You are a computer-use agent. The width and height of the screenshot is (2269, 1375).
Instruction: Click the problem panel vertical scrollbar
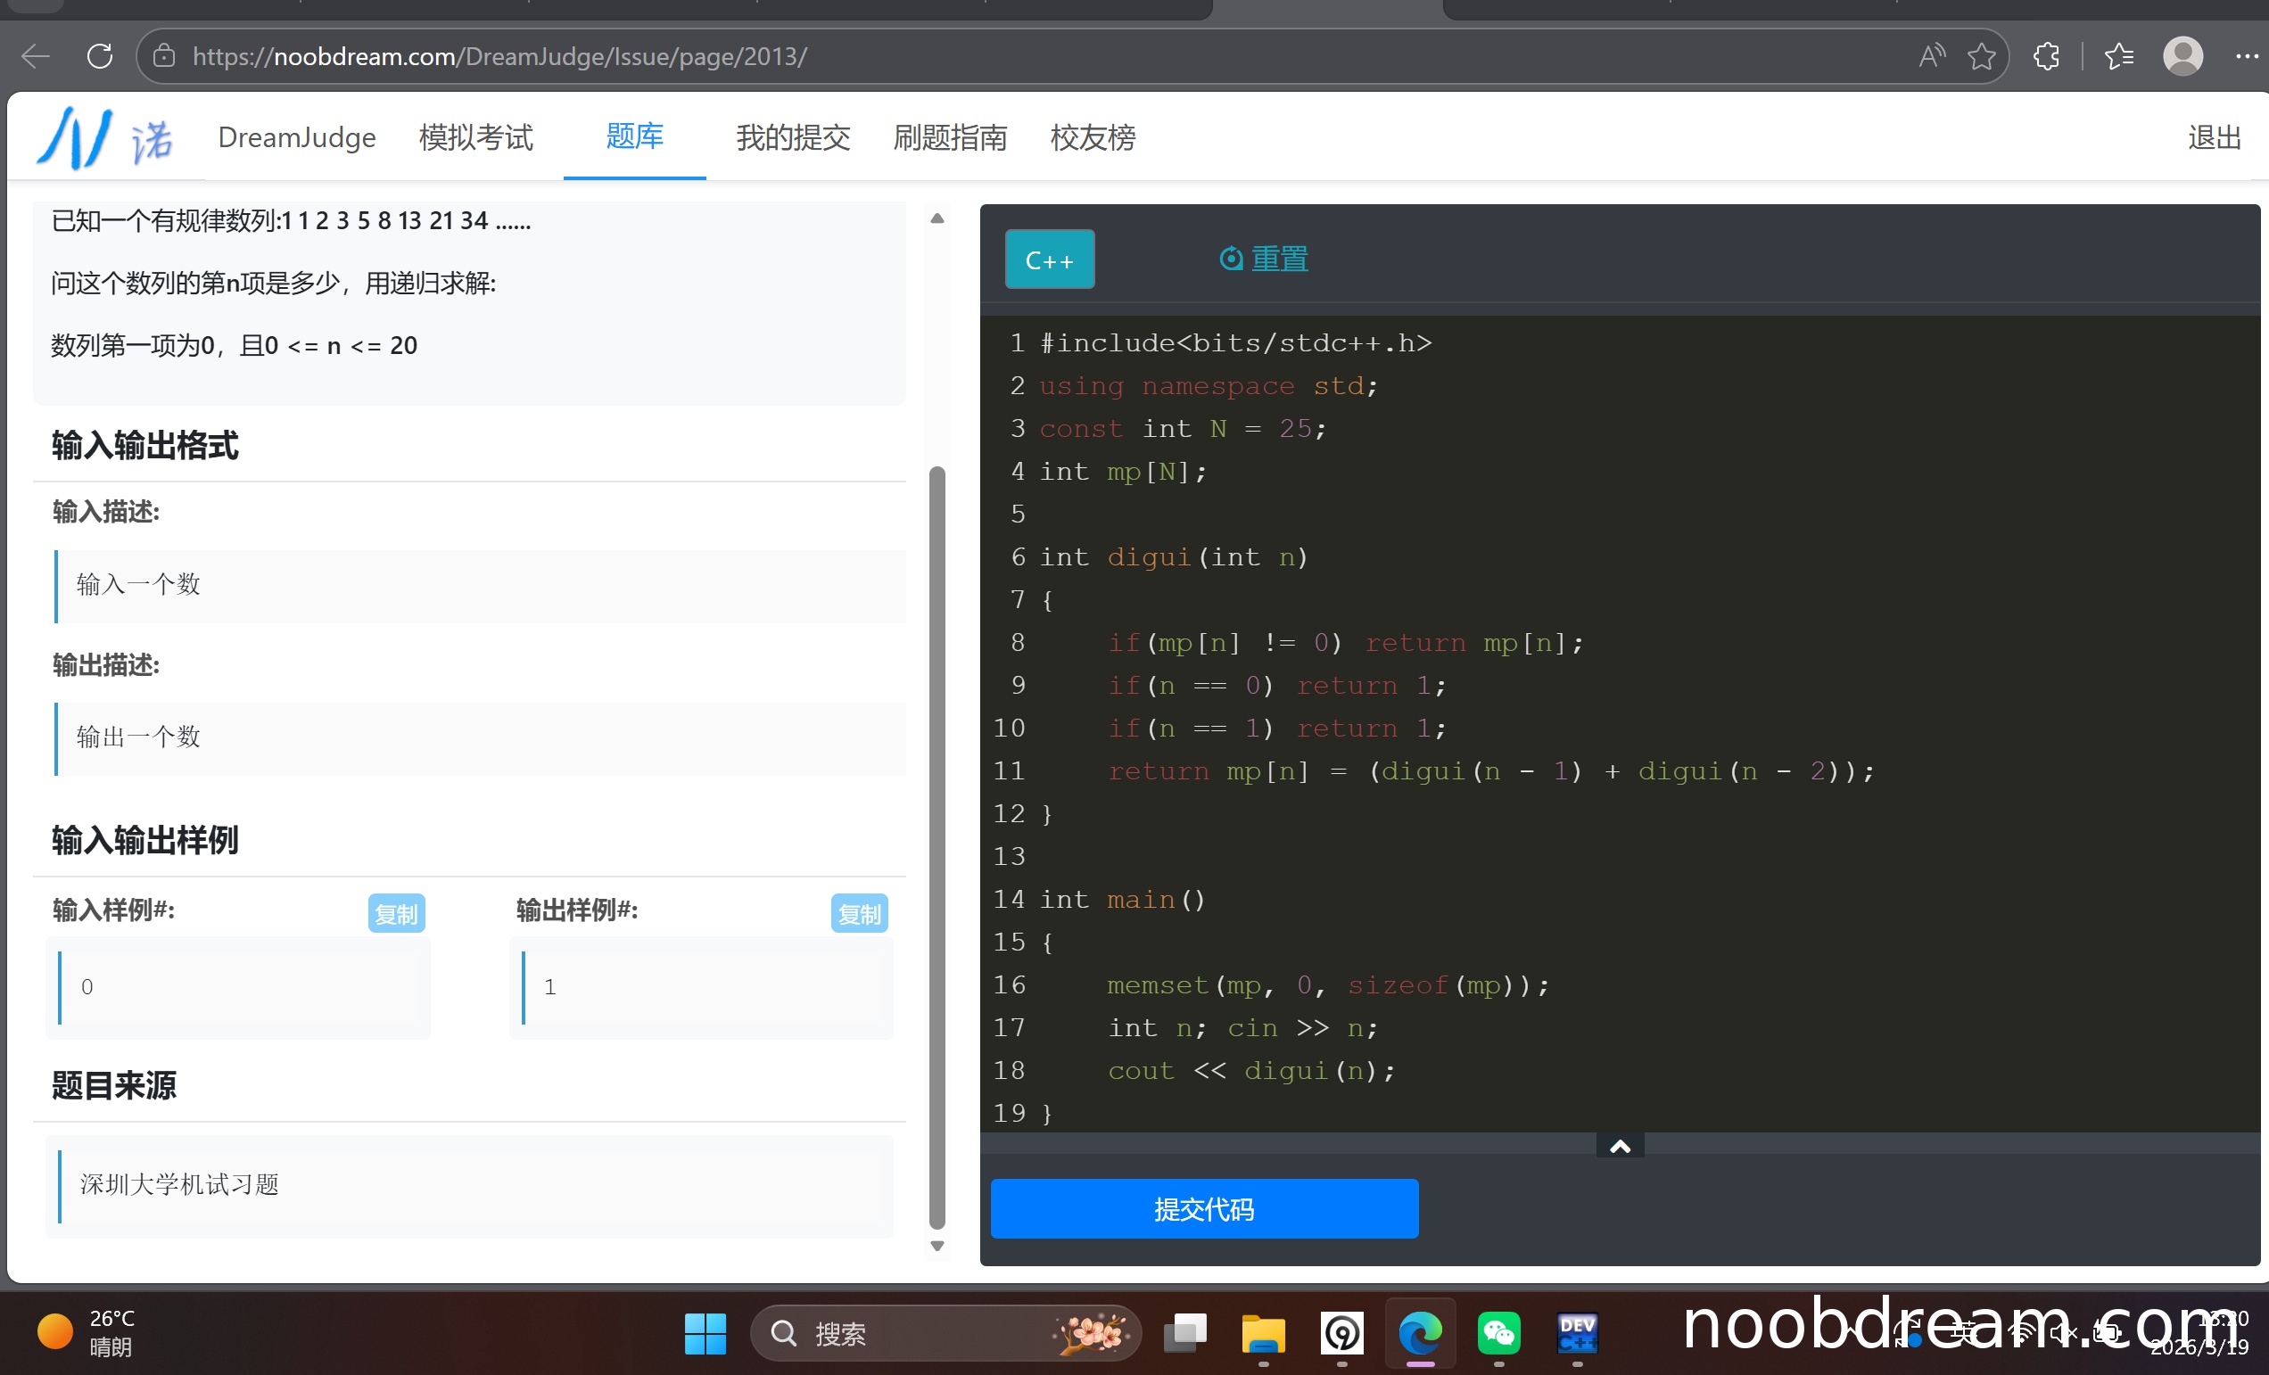[936, 847]
